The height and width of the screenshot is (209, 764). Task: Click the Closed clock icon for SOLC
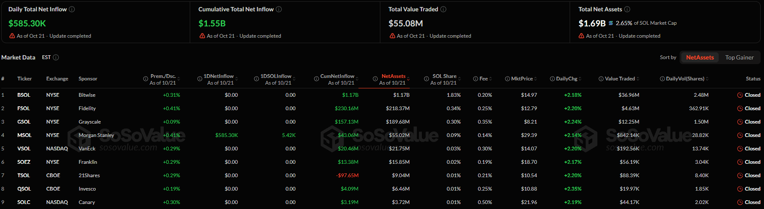[x=740, y=202]
